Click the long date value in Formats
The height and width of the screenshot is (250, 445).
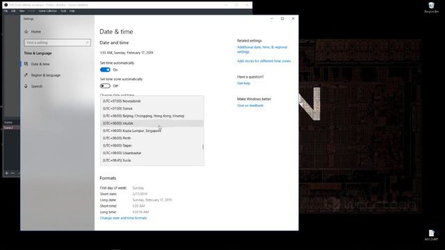tap(152, 200)
